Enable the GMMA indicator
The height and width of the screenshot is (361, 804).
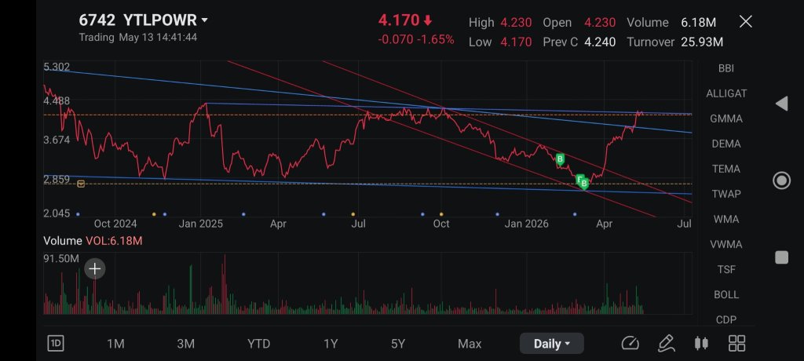[726, 119]
